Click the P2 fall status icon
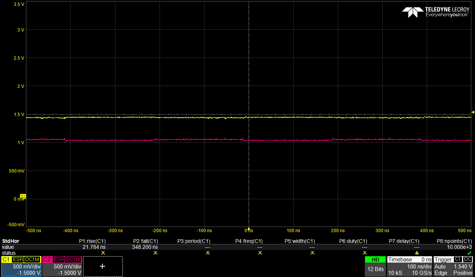Screen dimensions: 475x277 click(x=155, y=253)
